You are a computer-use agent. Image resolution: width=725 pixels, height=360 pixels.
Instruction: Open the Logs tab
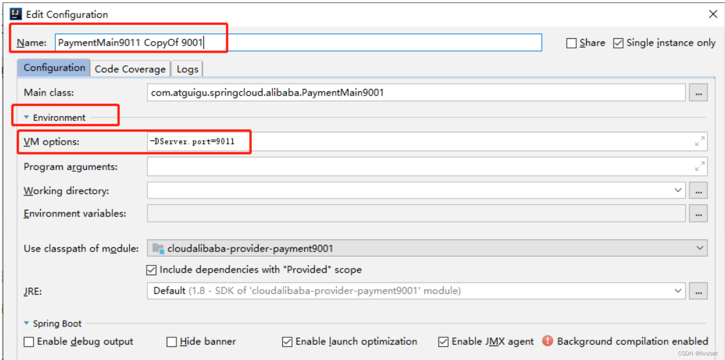tap(187, 69)
